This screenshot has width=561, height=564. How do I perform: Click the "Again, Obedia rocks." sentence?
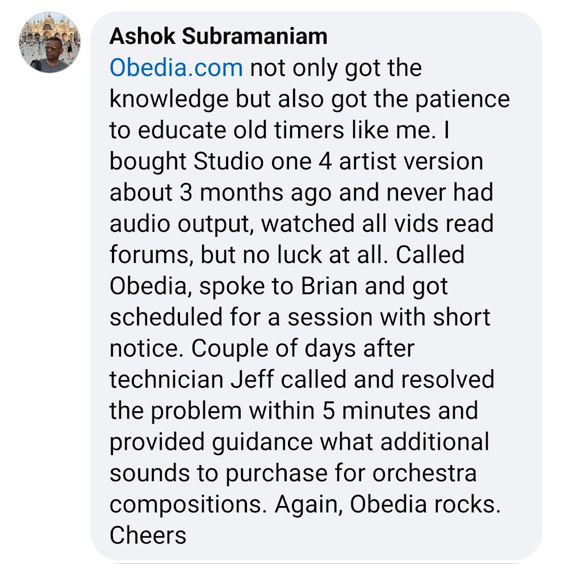pos(388,504)
